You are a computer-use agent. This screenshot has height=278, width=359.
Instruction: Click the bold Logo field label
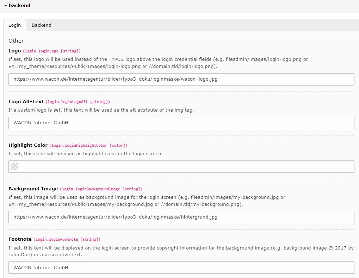(15, 51)
